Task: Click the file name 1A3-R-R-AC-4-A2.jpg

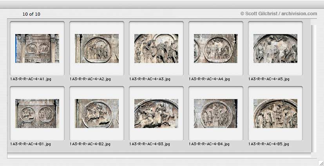Action: click(90, 79)
